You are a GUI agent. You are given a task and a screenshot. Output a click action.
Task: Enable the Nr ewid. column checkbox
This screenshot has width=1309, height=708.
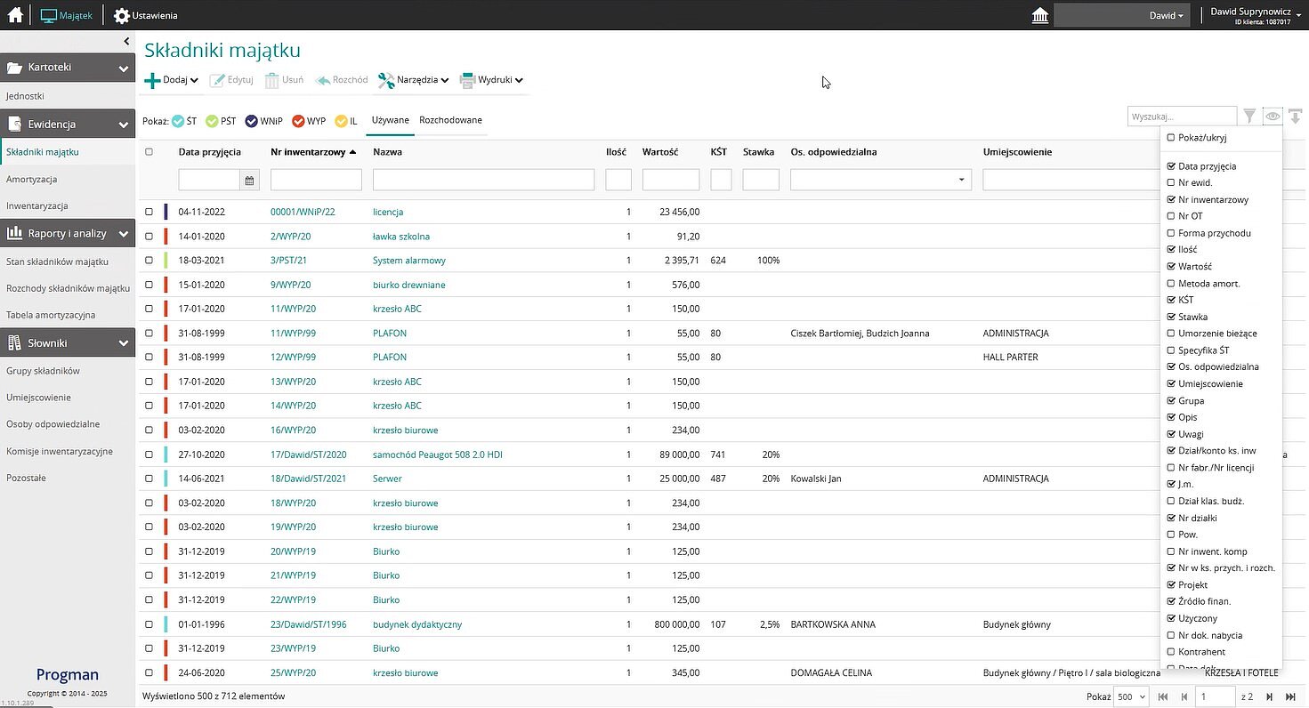coord(1171,183)
